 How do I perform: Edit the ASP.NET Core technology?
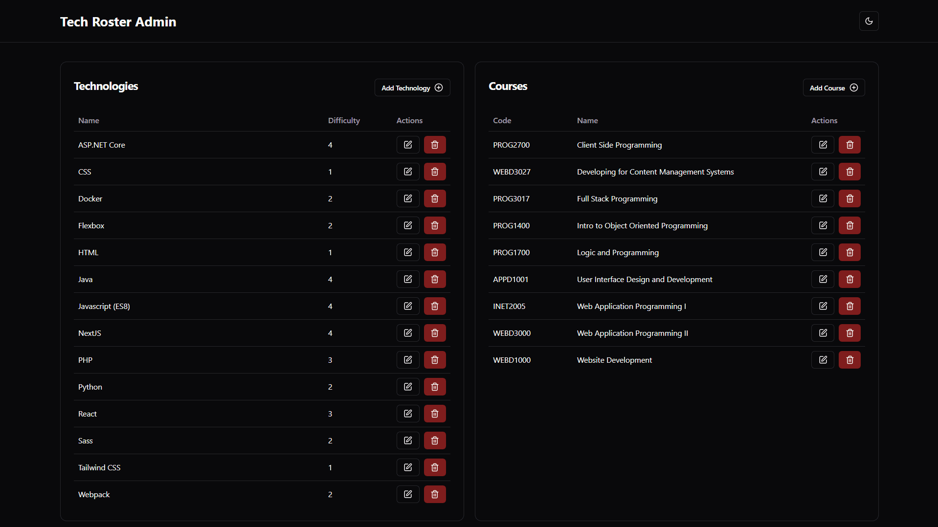coord(408,145)
